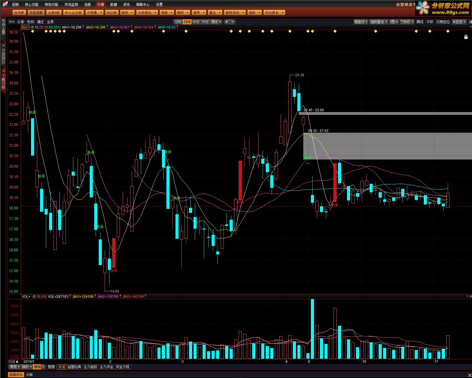Screen dimensions: 472x378
Task: Select the 主力追踪 template option
Action: coord(90,367)
